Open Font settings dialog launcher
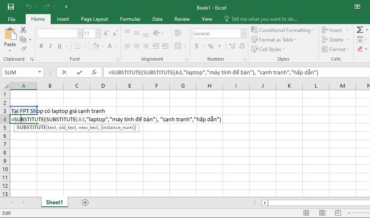The height and width of the screenshot is (218, 370). pyautogui.click(x=118, y=59)
